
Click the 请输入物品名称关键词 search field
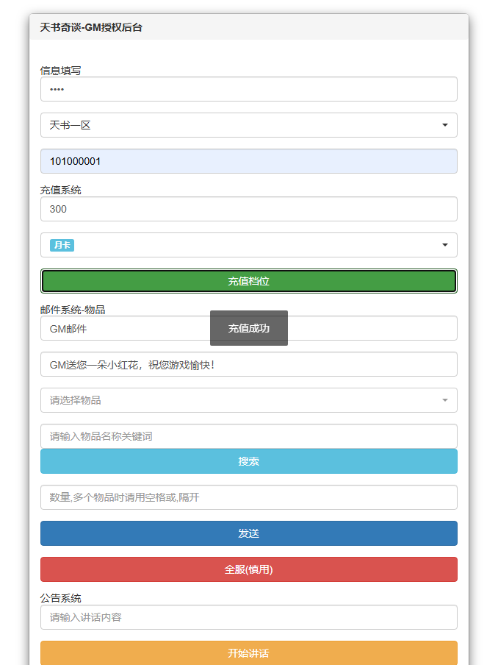pyautogui.click(x=248, y=436)
